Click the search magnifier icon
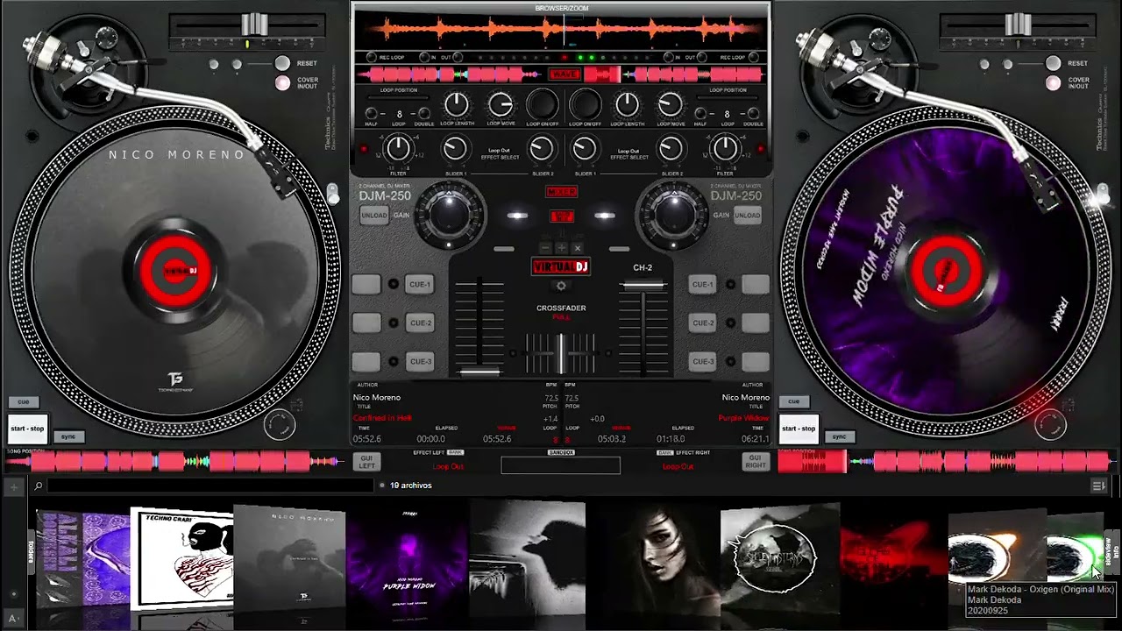The height and width of the screenshot is (631, 1122). click(39, 486)
